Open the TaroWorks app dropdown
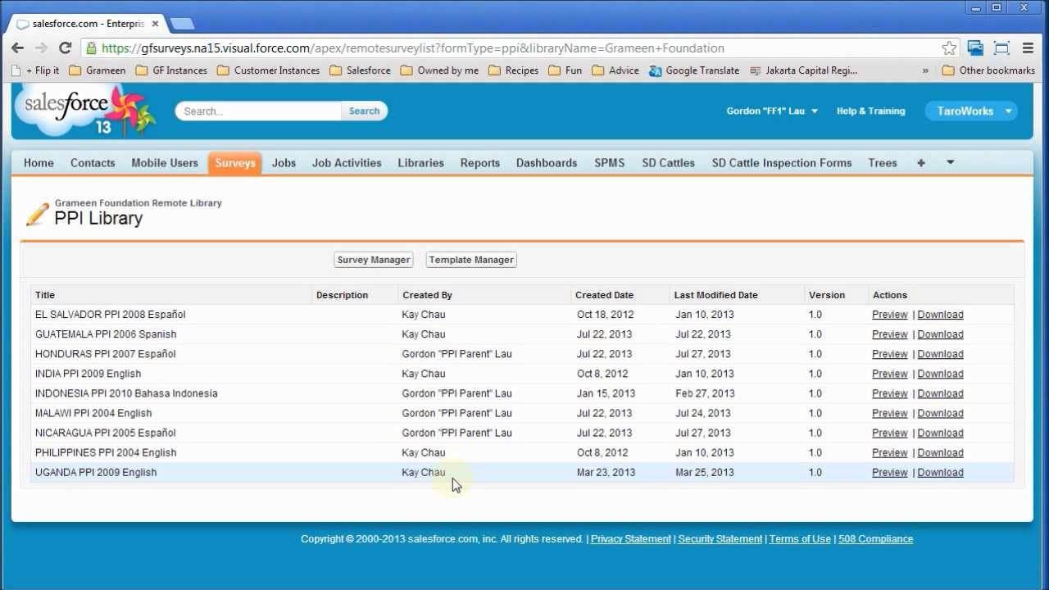 click(x=972, y=111)
